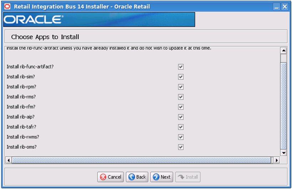Image resolution: width=292 pixels, height=189 pixels.
Task: Click the 'Install rib-rwms?' label
Action: coord(23,137)
